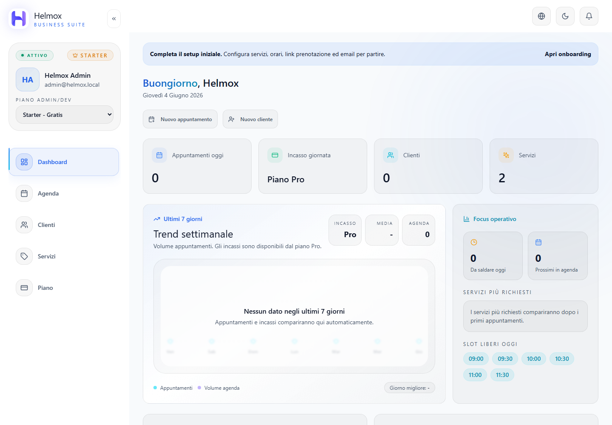This screenshot has height=425, width=612.
Task: Click the admin@helmox.local email text
Action: click(72, 85)
